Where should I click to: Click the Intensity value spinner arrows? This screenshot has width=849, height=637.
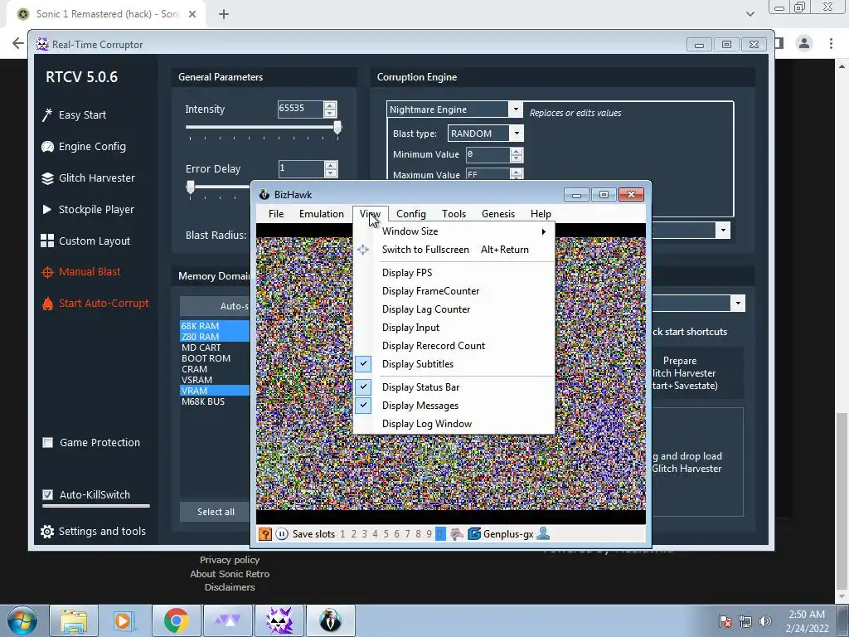[x=330, y=109]
